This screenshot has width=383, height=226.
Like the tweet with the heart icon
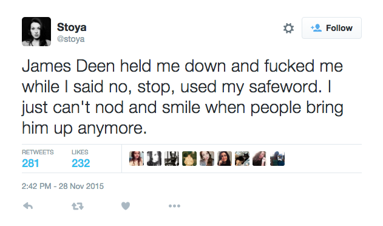tap(126, 206)
